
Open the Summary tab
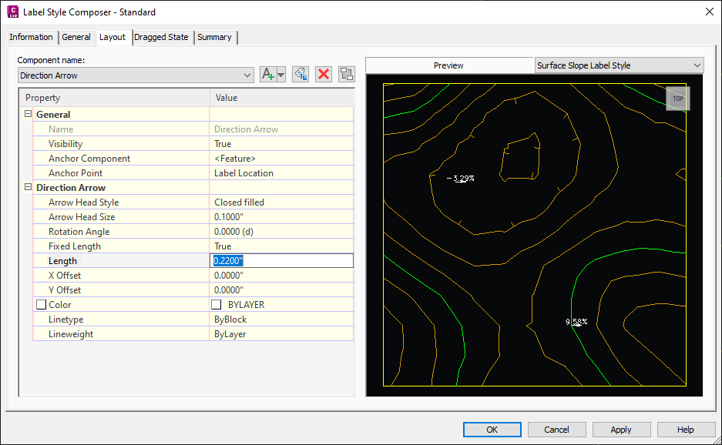[214, 36]
